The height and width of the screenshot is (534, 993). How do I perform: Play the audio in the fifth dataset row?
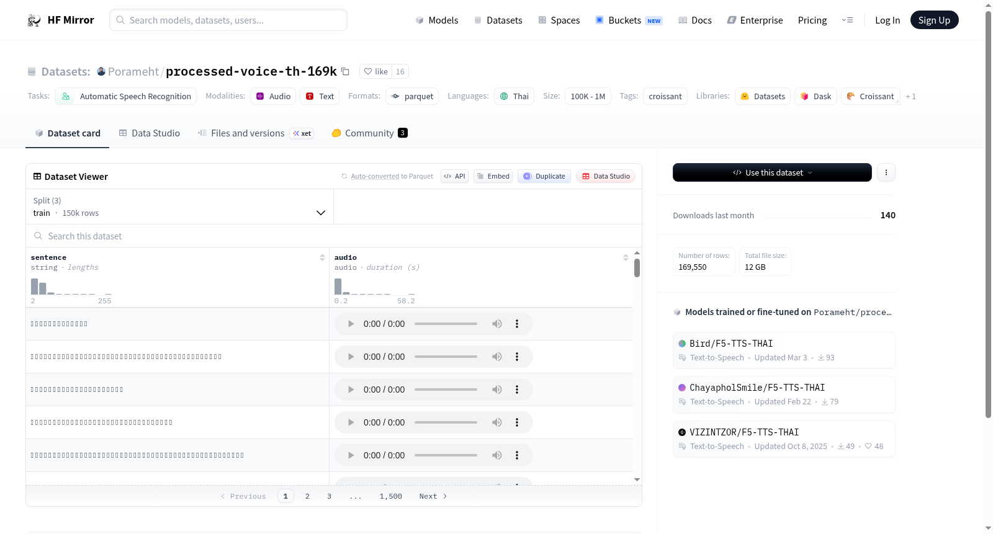[x=351, y=455]
